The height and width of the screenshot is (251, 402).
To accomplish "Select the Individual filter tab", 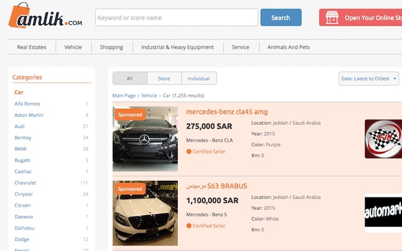I will tap(199, 79).
